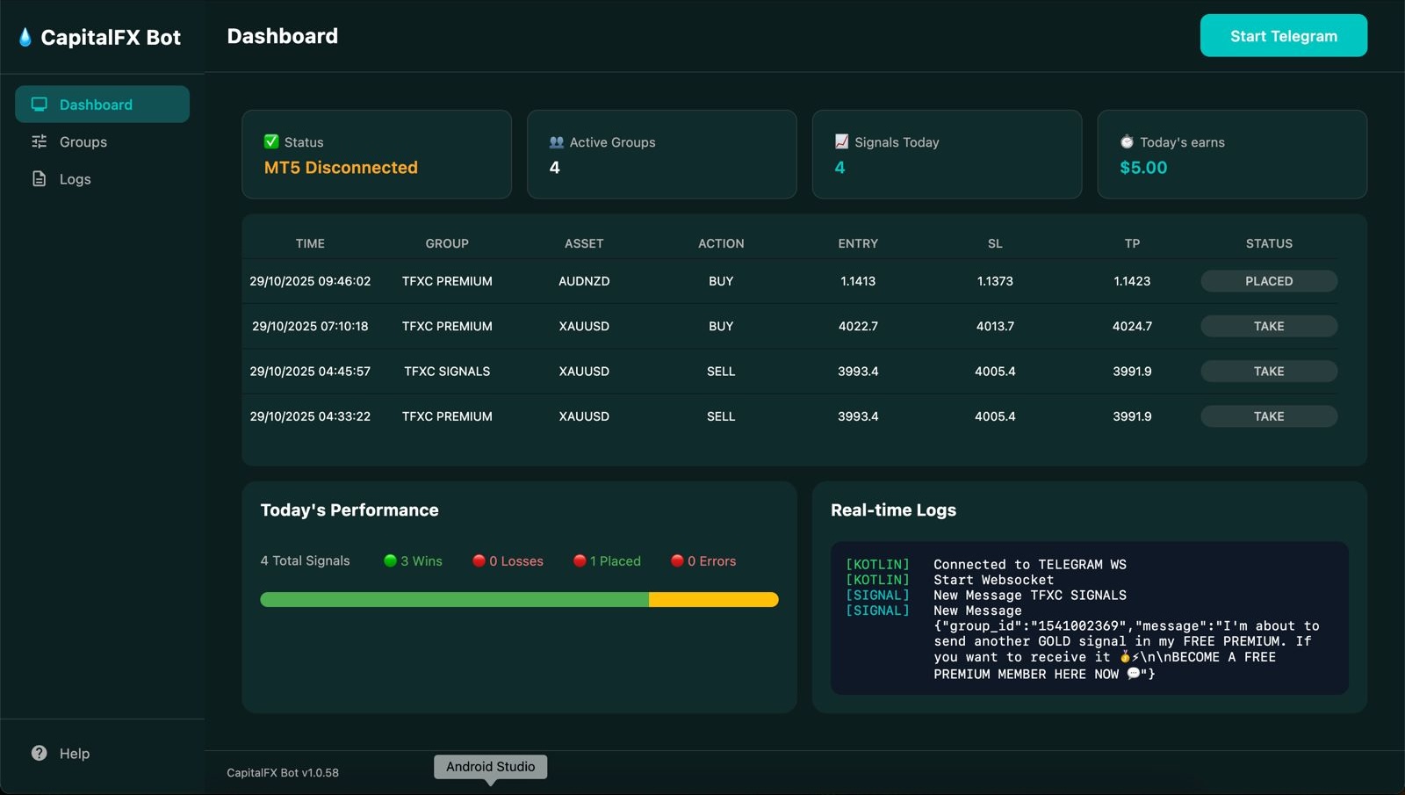
Task: Switch to the Groups section
Action: pyautogui.click(x=83, y=141)
